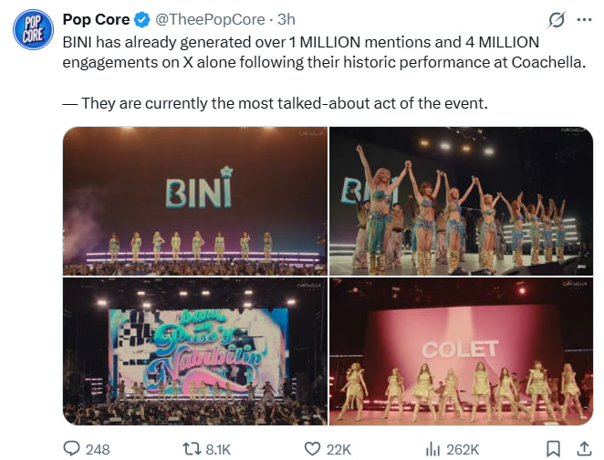Screen dimensions: 604x460
Task: Open the BINI logo stage photo
Action: (194, 201)
